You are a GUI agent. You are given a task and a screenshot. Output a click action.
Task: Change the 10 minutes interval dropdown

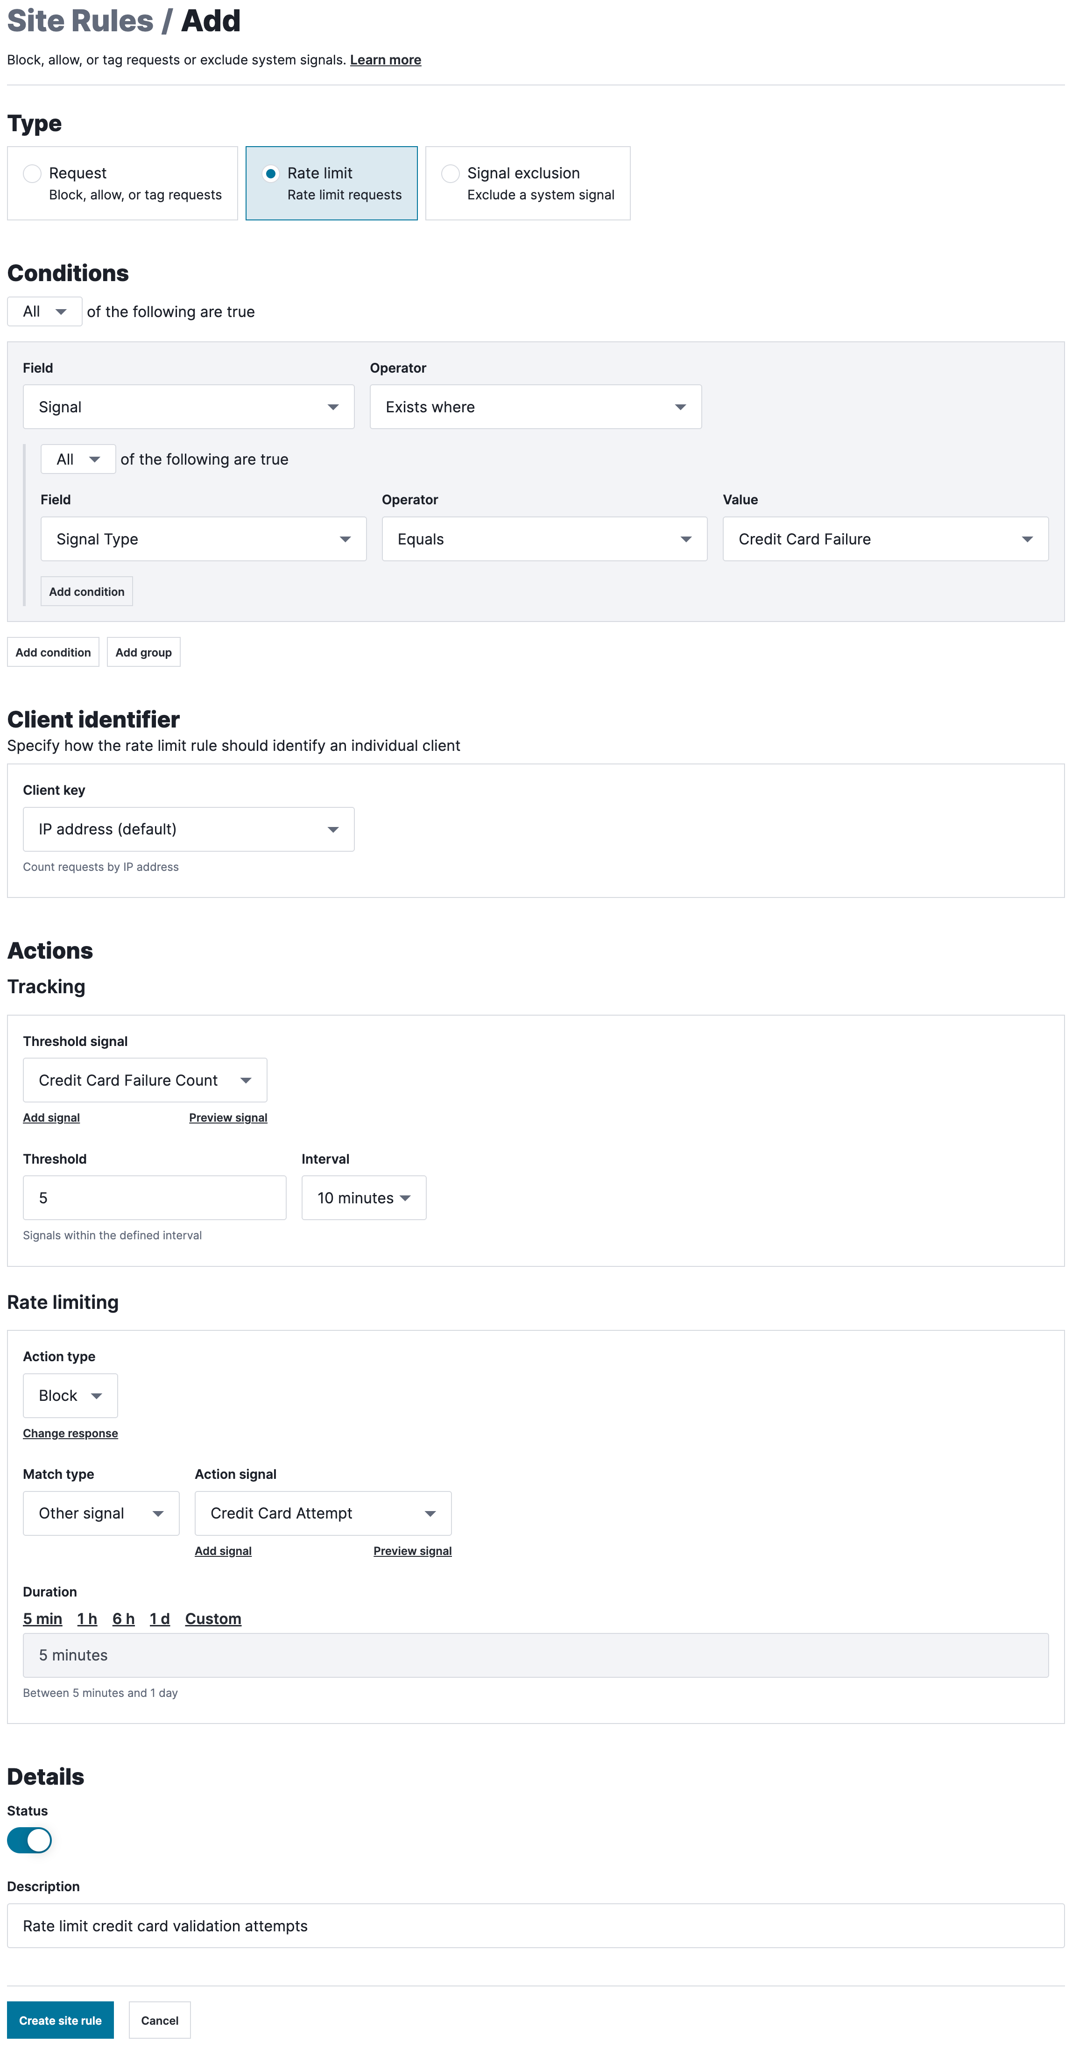pos(363,1198)
